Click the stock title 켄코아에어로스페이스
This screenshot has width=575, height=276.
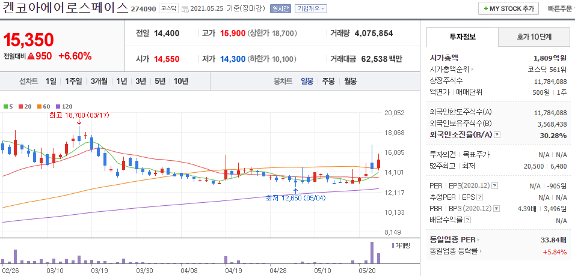coord(66,8)
